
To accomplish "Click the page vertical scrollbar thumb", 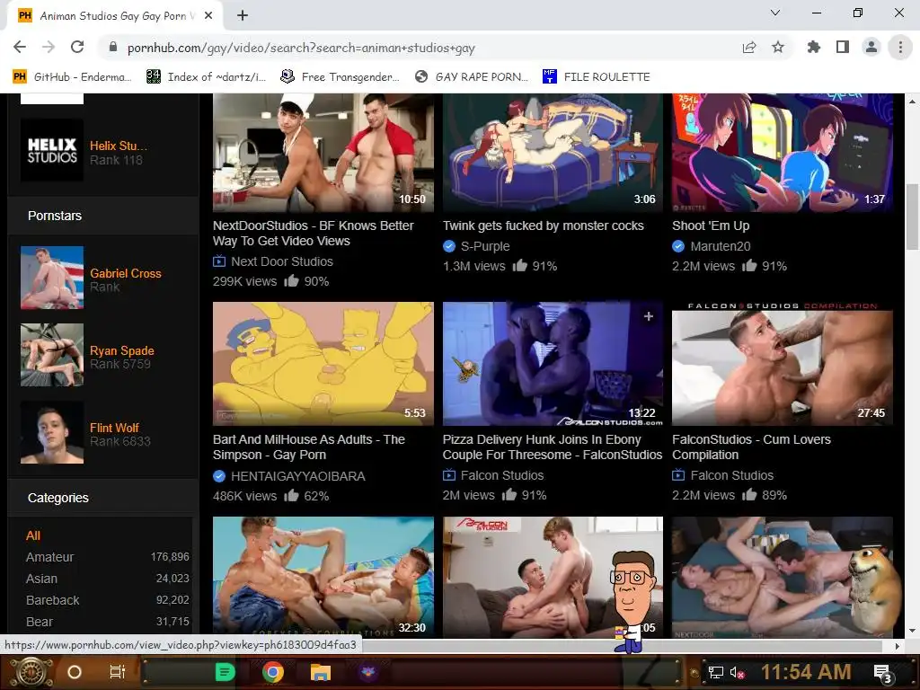I will point(913,217).
